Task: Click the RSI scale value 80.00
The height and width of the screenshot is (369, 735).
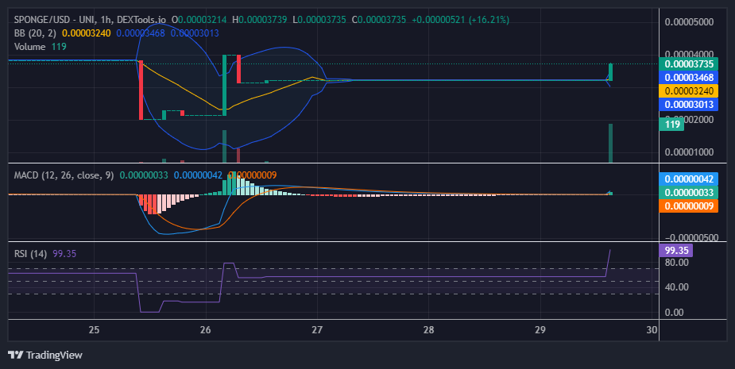Action: [x=676, y=263]
